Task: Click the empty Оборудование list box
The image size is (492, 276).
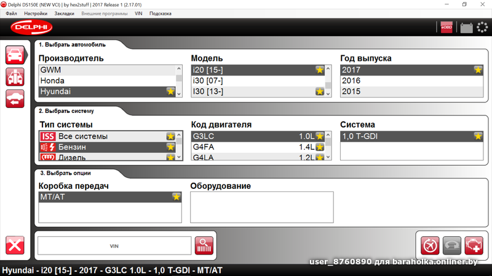Action: click(262, 207)
